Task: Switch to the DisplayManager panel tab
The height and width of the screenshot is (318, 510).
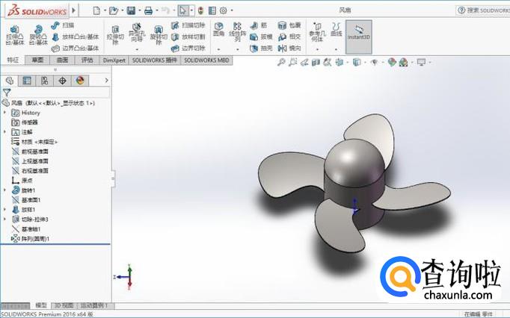Action: tap(79, 81)
